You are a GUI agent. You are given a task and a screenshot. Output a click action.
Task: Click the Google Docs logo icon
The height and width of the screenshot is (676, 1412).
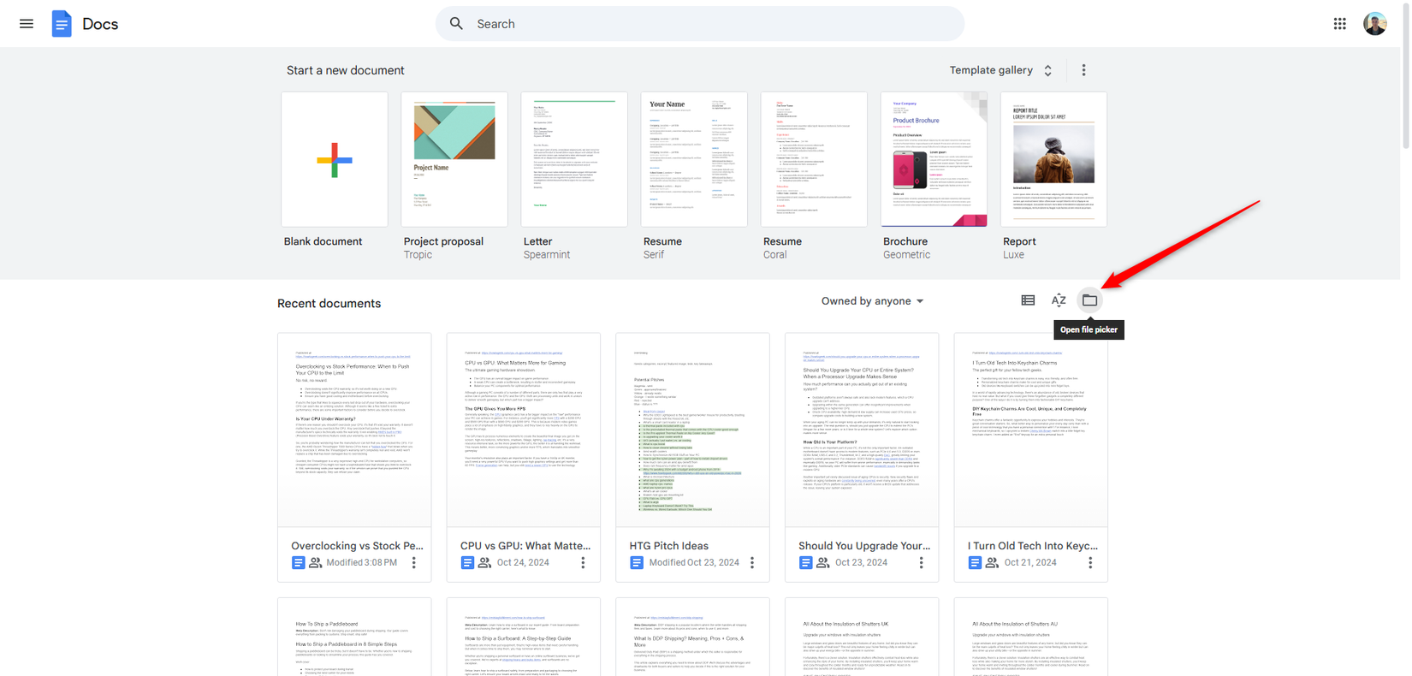pos(62,24)
